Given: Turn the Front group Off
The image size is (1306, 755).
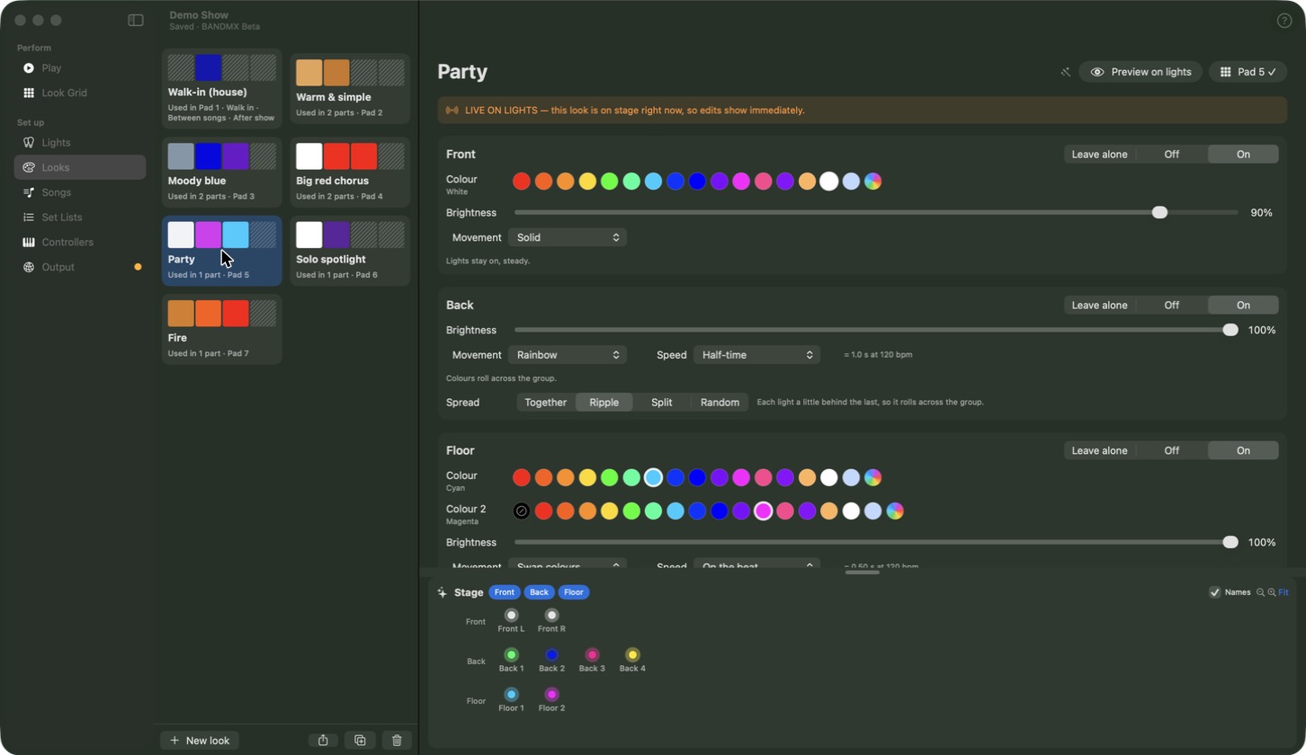Looking at the screenshot, I should point(1171,155).
